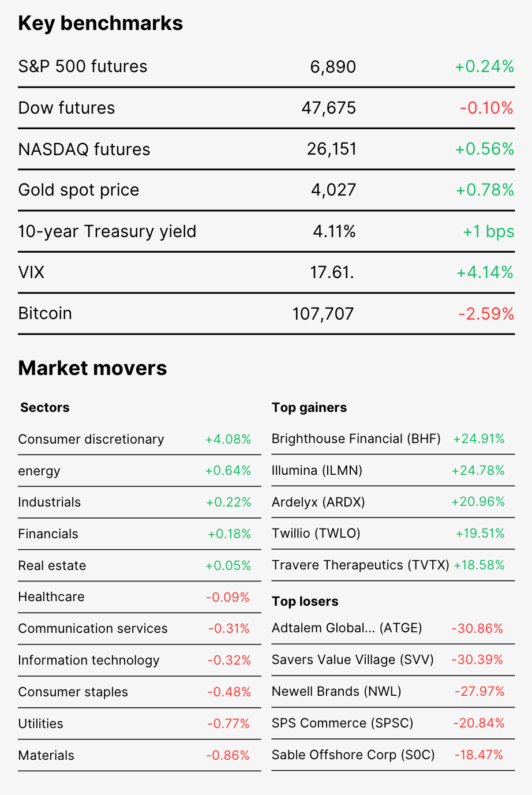Select the Information technology sector row

click(139, 661)
